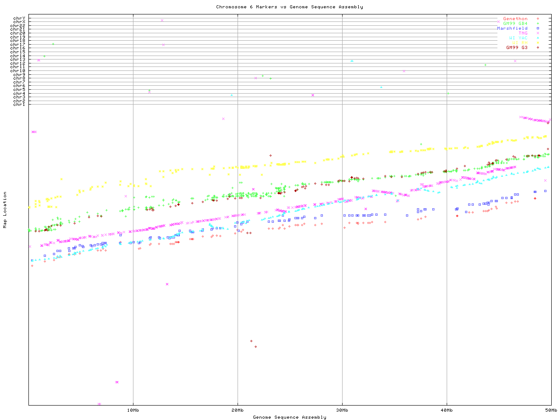The height and width of the screenshot is (420, 560).
Task: Click the chr1 label on y-axis
Action: point(19,105)
